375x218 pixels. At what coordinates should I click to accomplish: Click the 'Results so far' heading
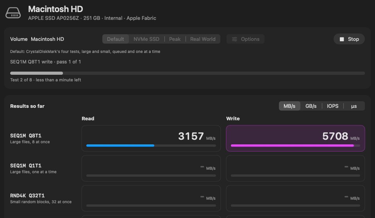click(x=27, y=106)
